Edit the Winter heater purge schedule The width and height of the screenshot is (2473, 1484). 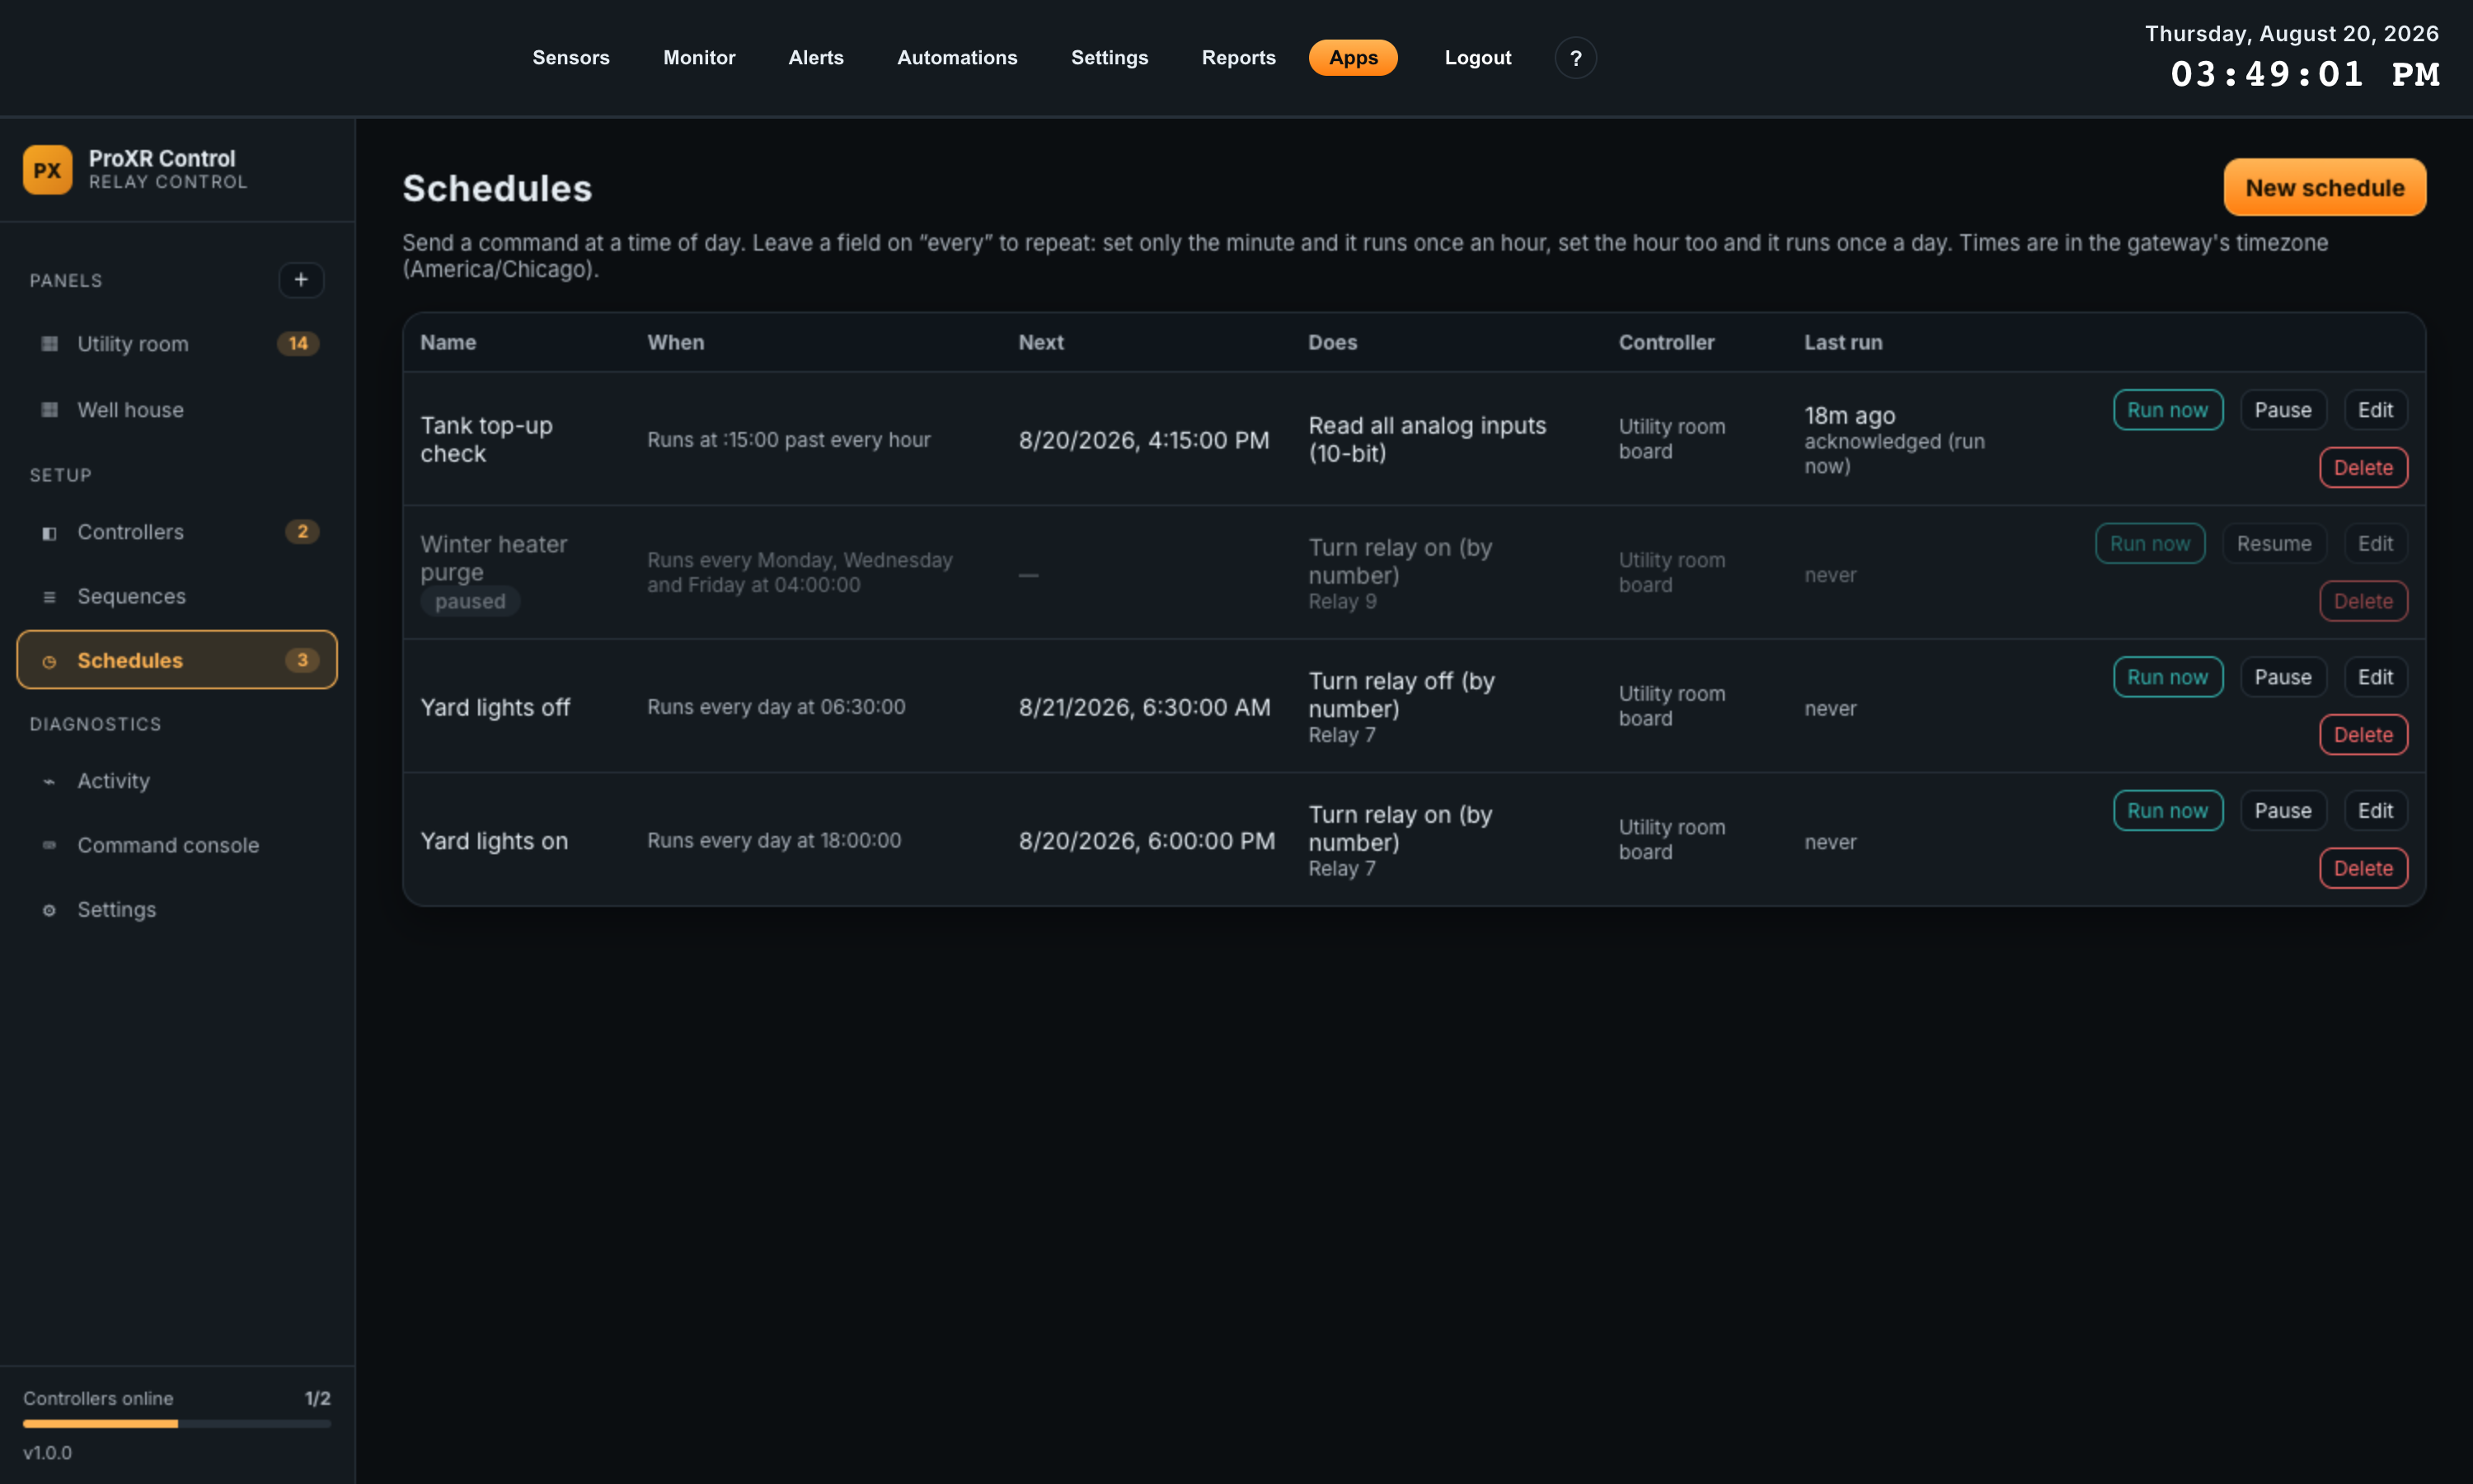point(2376,544)
